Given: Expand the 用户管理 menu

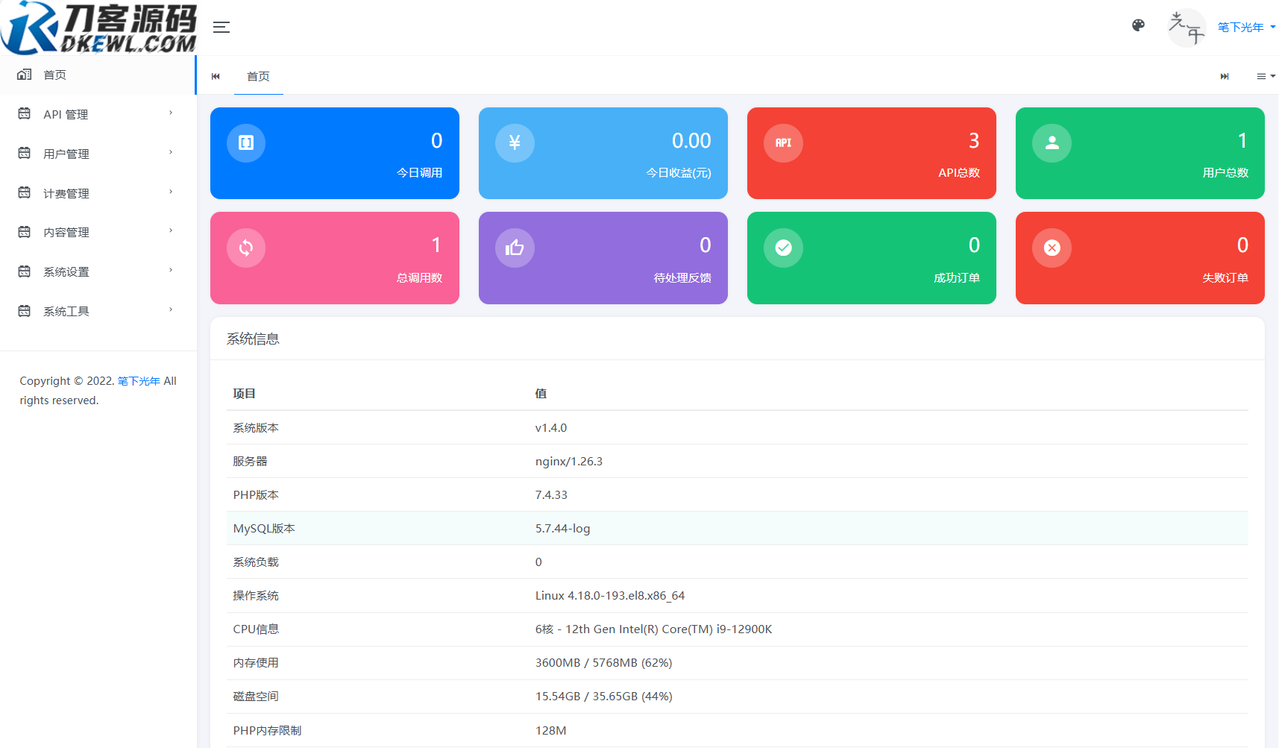Looking at the screenshot, I should [x=67, y=153].
